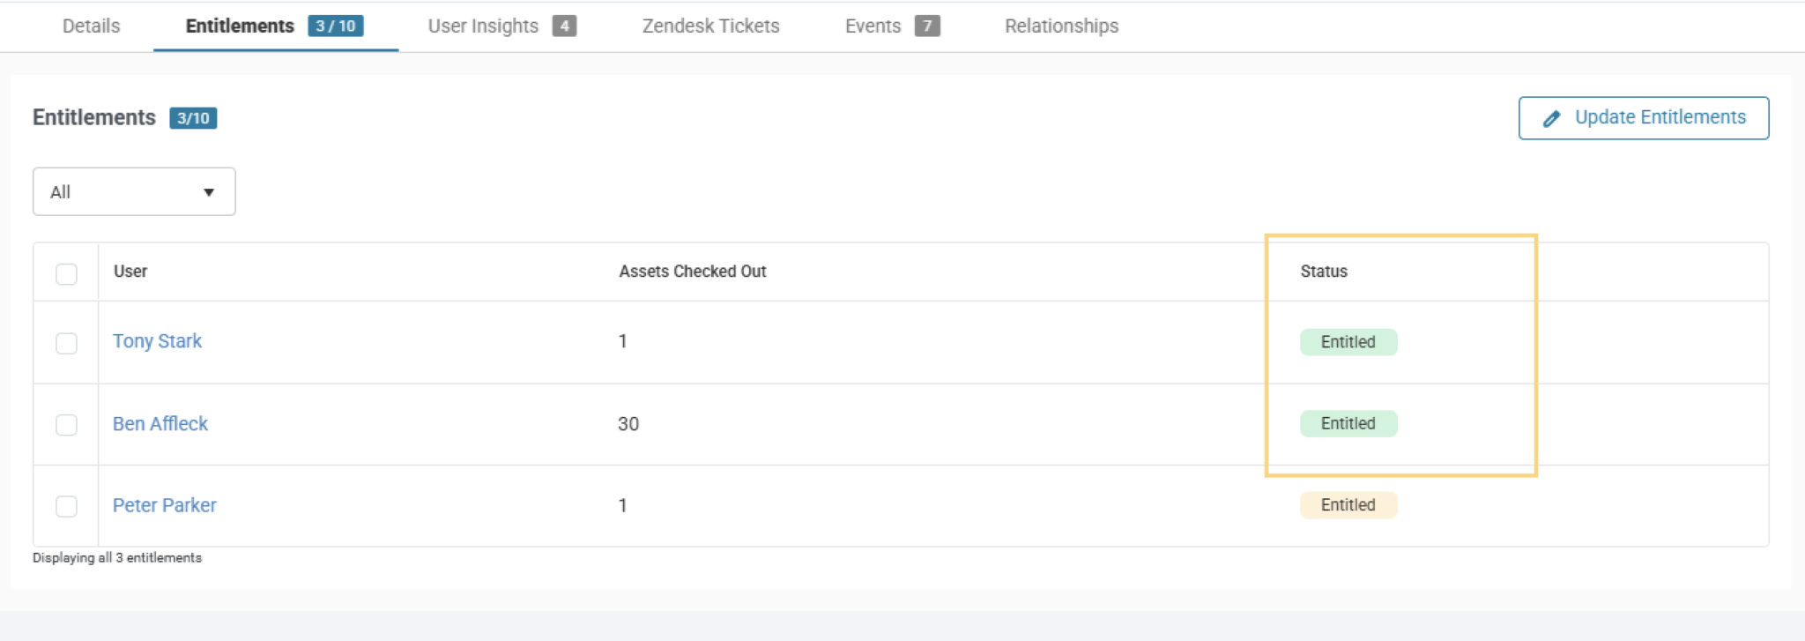1805x641 pixels.
Task: Click the Ben Affleck user link
Action: point(160,424)
